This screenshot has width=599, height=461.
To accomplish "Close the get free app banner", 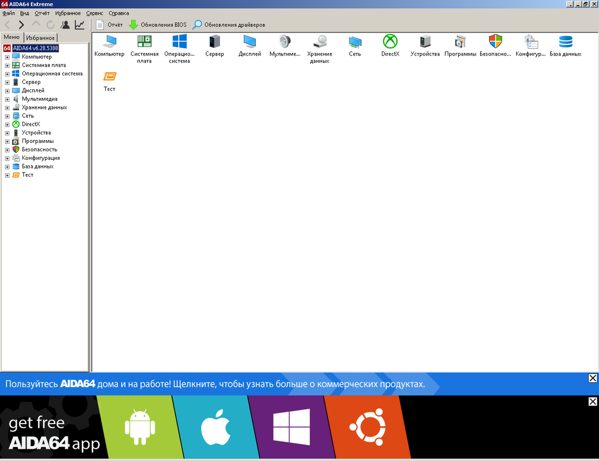I will [593, 402].
